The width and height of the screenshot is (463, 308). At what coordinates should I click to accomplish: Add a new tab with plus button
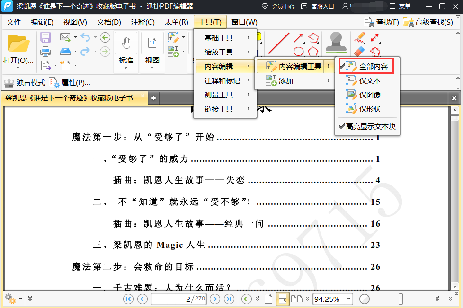(x=153, y=98)
